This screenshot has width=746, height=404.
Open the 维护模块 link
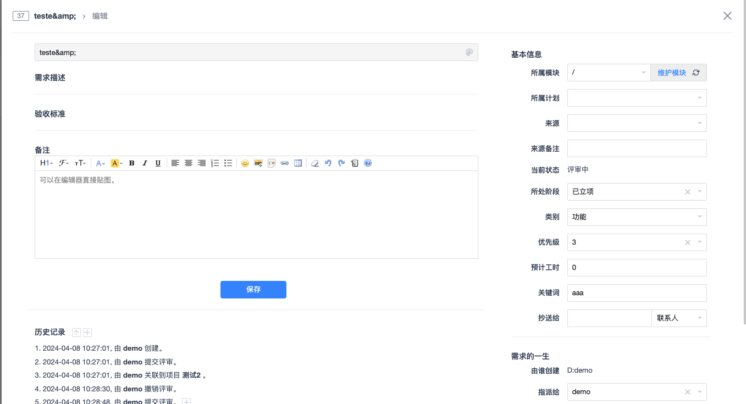[672, 73]
